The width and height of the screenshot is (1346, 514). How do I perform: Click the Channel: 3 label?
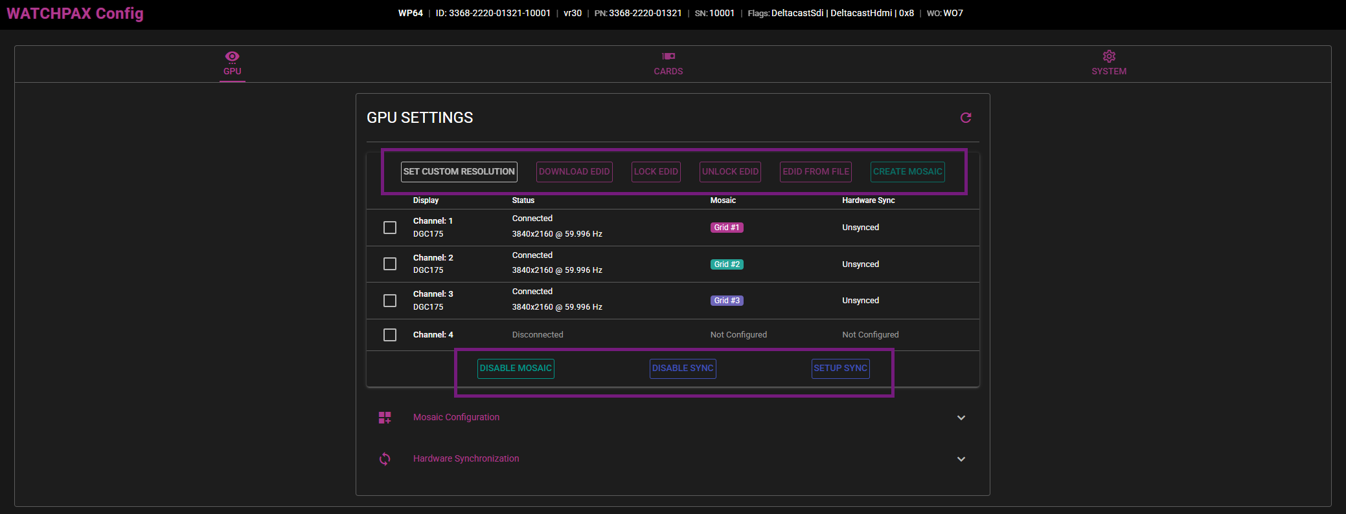[433, 294]
